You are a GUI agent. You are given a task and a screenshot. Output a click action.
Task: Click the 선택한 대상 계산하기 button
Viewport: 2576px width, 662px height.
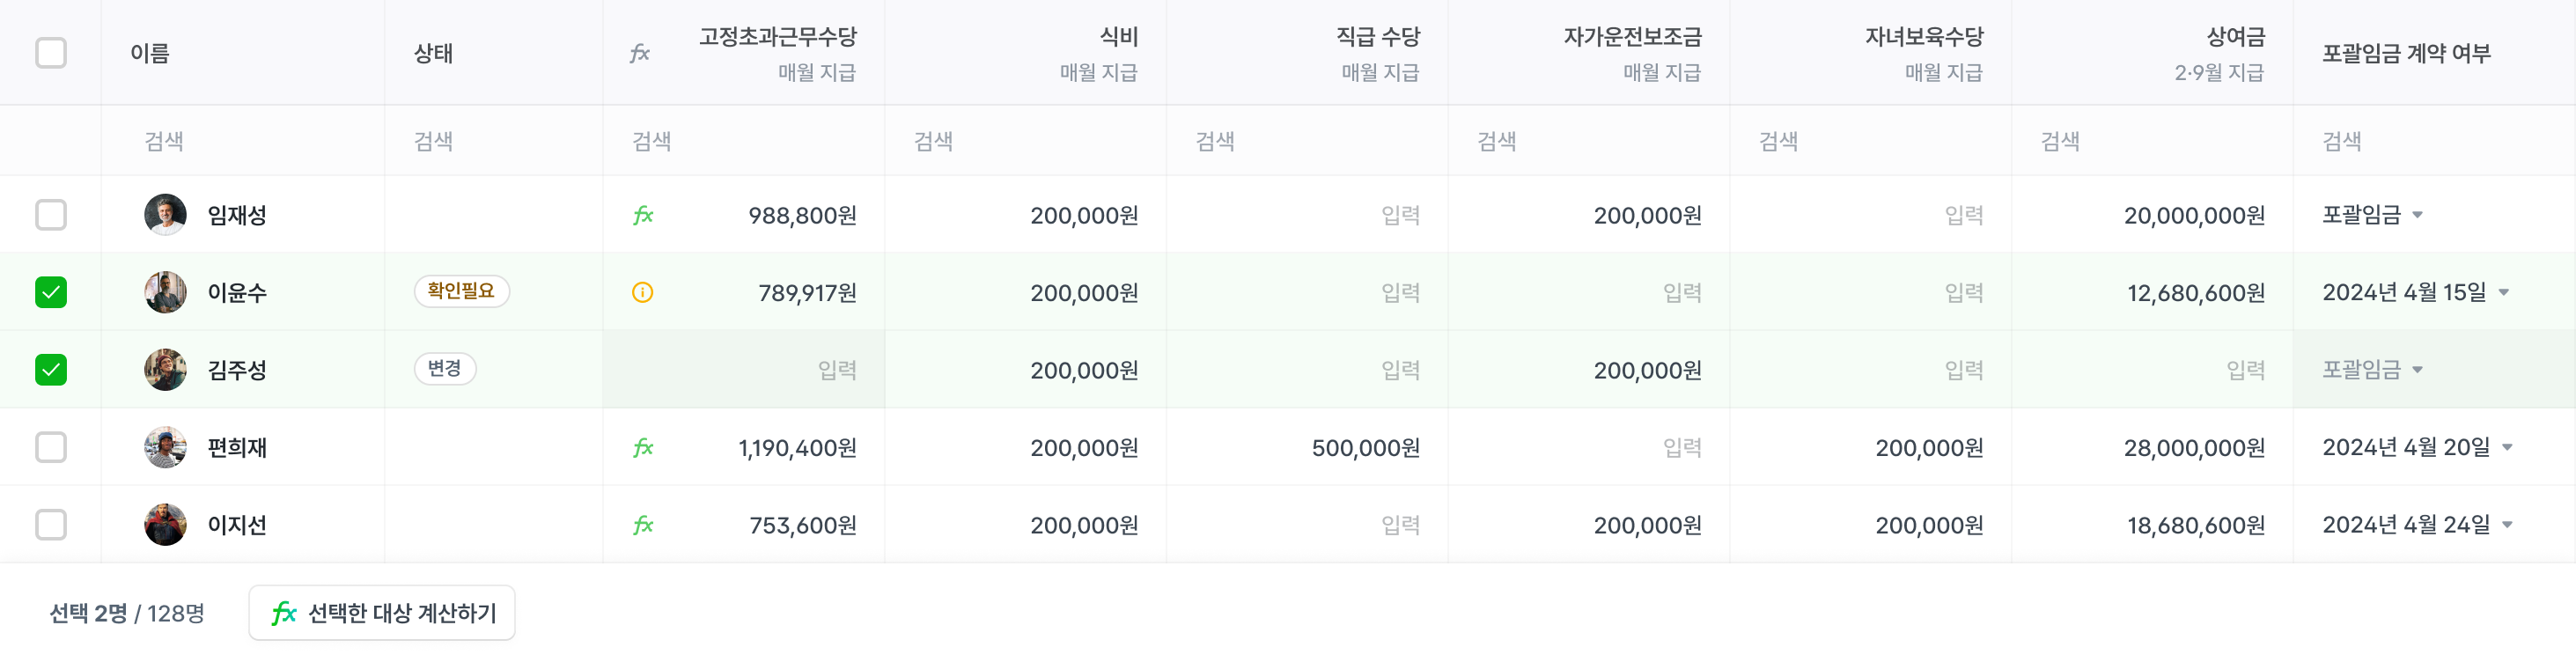coord(382,613)
